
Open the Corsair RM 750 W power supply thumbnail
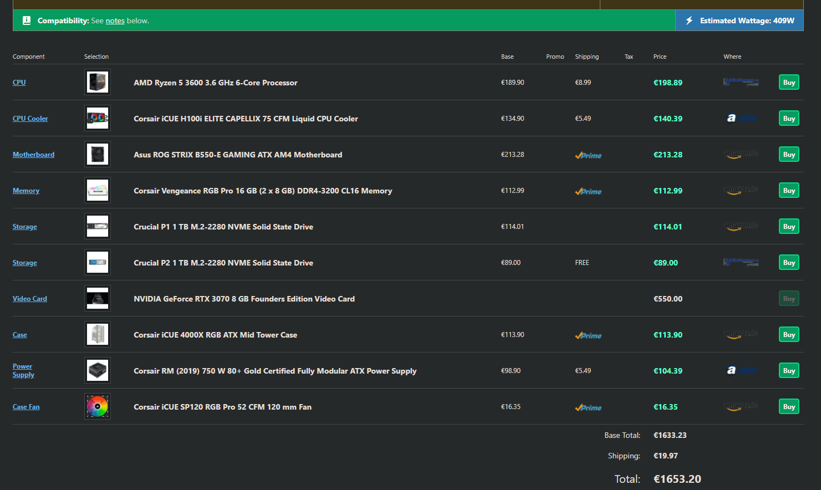pyautogui.click(x=98, y=370)
